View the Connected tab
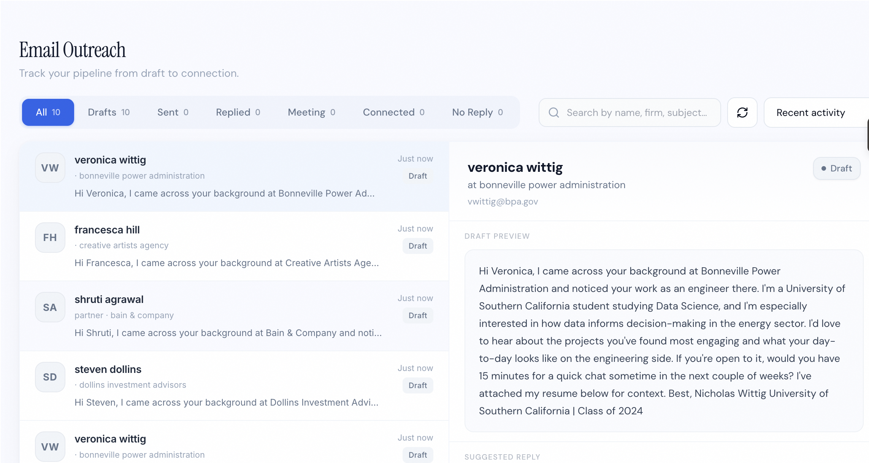Image resolution: width=869 pixels, height=463 pixels. pyautogui.click(x=393, y=112)
